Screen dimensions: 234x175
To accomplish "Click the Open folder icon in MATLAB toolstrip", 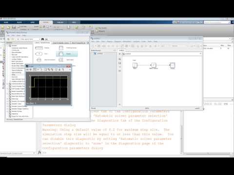I will (8, 27).
